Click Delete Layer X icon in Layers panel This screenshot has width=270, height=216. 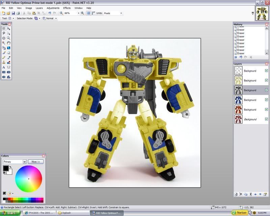[x=241, y=194]
